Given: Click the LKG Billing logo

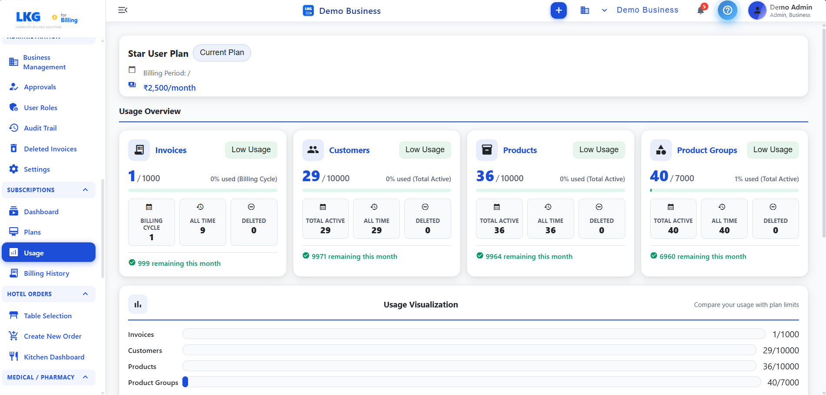Looking at the screenshot, I should (46, 19).
